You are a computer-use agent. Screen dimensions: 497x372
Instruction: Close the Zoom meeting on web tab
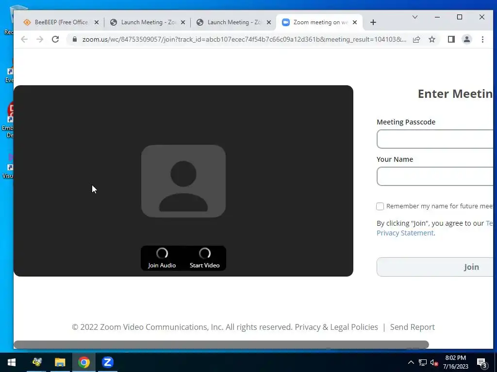[x=355, y=22]
